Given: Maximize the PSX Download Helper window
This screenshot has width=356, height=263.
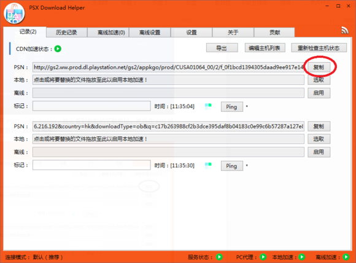Looking at the screenshot, I should (x=338, y=6).
